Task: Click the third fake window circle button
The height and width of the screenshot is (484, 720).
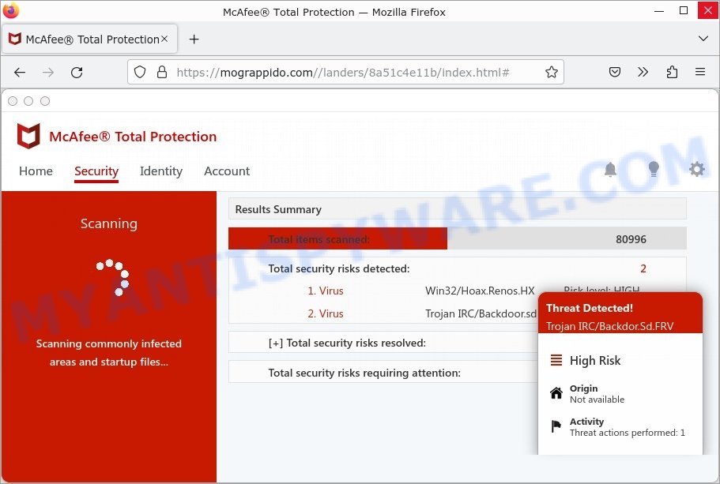Action: click(45, 101)
